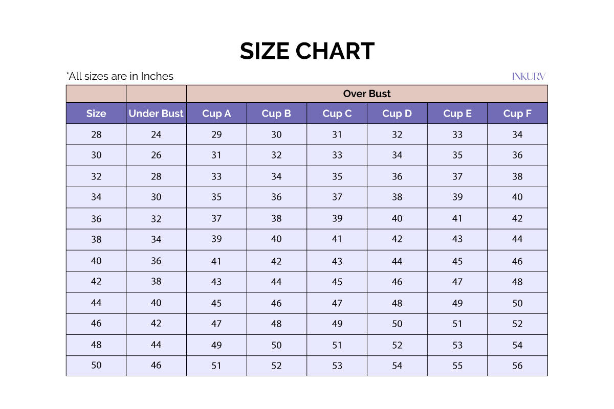This screenshot has width=614, height=409.
Task: Select Cup E value for size 44
Action: [457, 303]
